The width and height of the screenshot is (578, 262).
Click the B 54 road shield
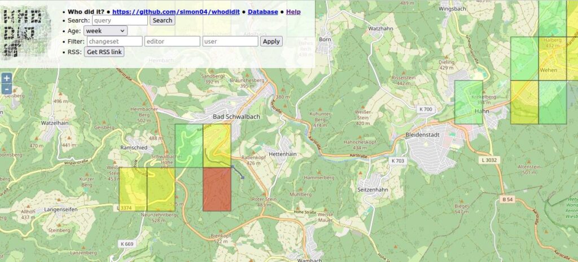point(507,199)
